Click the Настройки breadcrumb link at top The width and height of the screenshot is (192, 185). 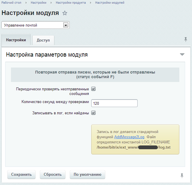point(39,3)
